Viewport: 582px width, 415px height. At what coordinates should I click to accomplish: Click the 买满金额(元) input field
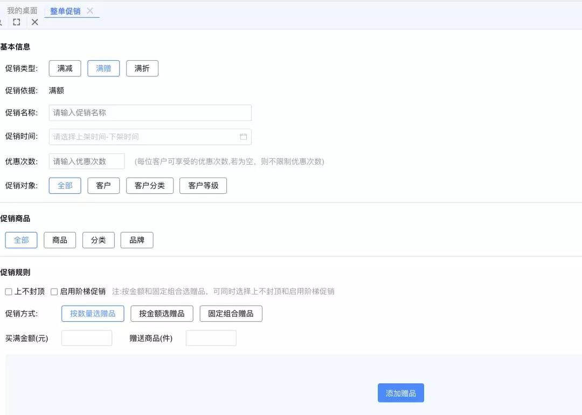tap(87, 338)
